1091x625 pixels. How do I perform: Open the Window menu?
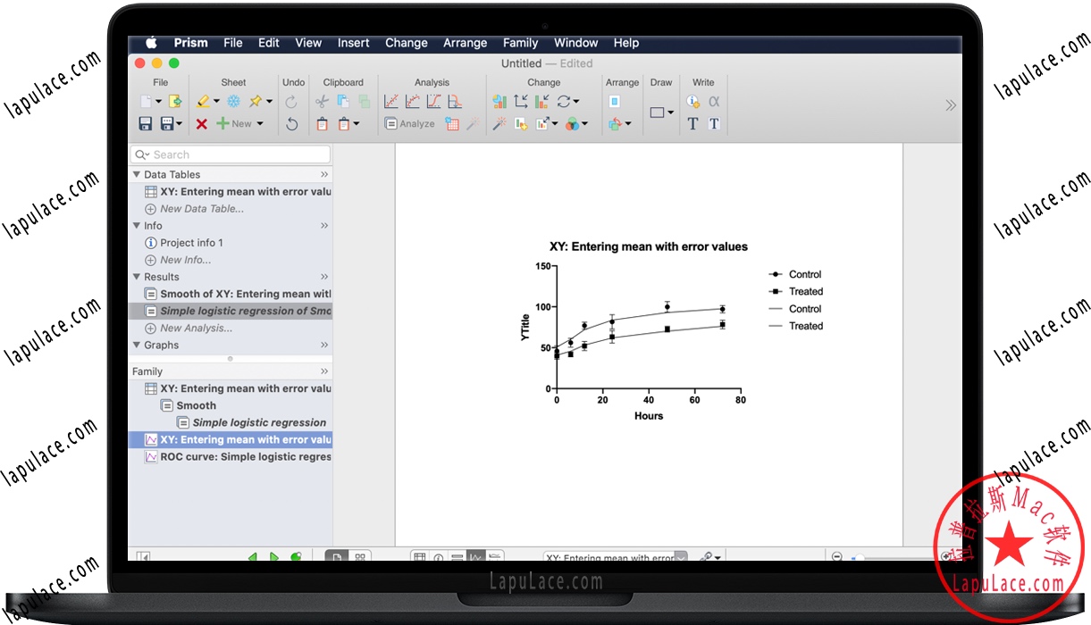tap(575, 43)
